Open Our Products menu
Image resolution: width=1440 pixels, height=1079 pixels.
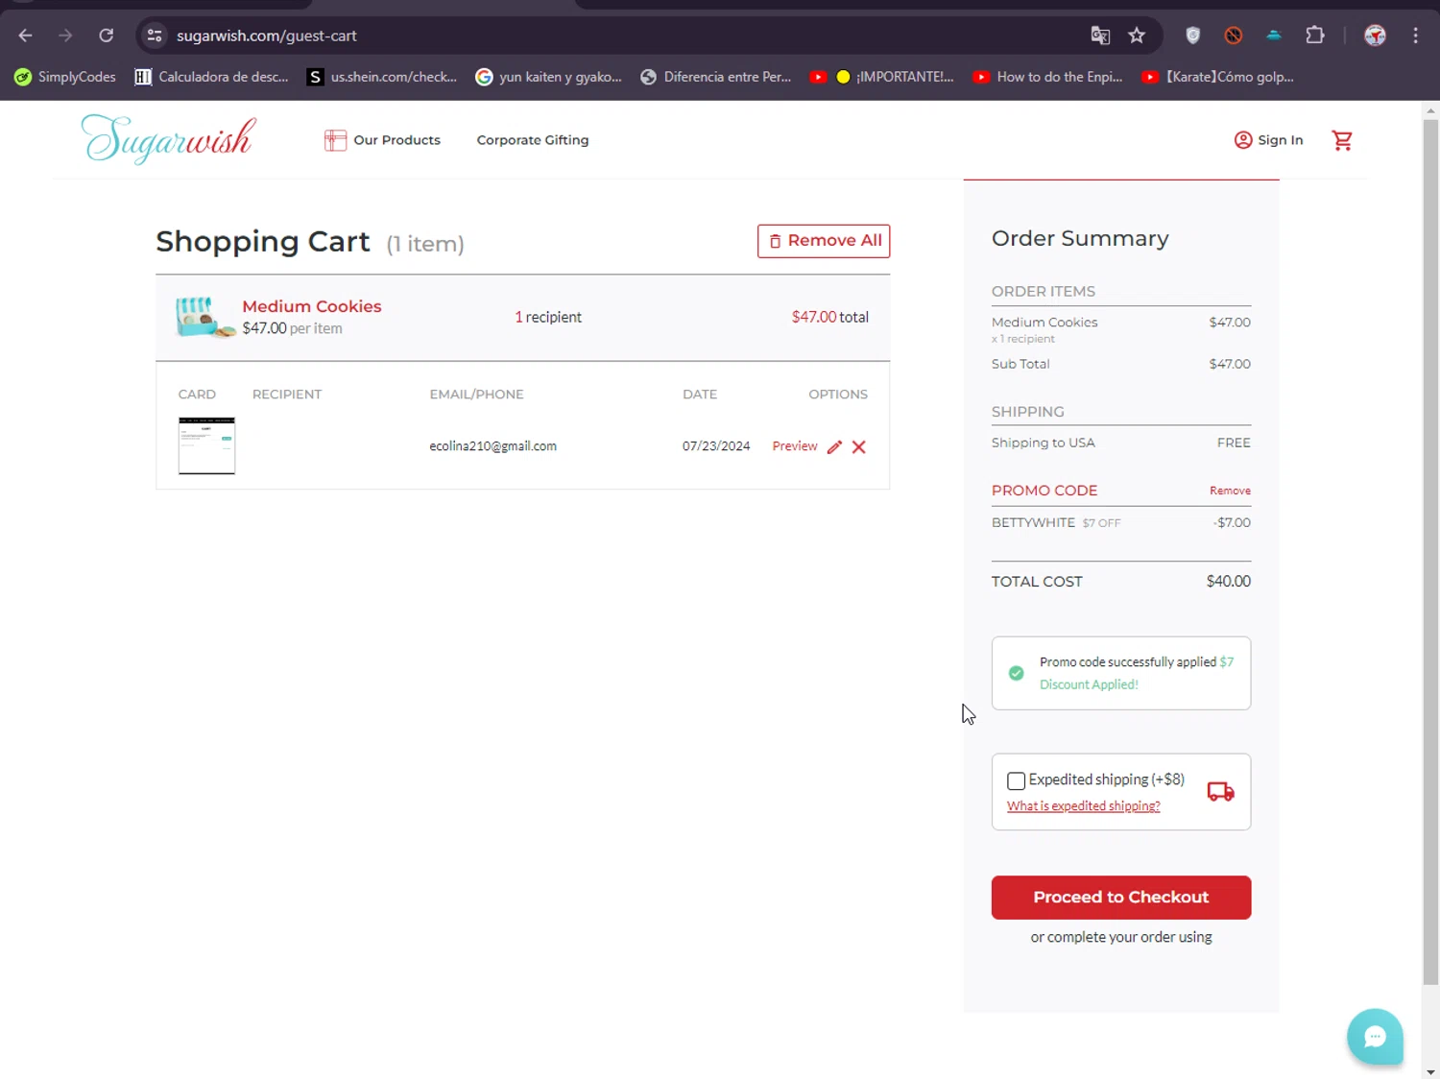[396, 140]
